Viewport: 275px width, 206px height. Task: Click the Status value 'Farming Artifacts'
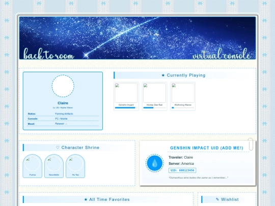coord(64,114)
